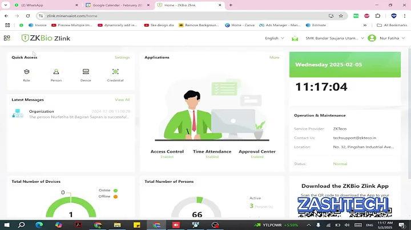Open the Remove Background bookmark
411x230 pixels.
coord(199,25)
